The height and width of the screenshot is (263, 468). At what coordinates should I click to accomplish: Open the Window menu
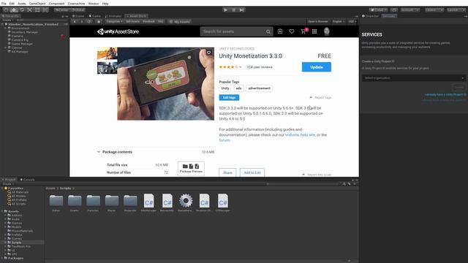(x=94, y=4)
